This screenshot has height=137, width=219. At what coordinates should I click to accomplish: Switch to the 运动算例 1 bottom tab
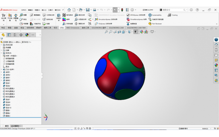[16, 126]
